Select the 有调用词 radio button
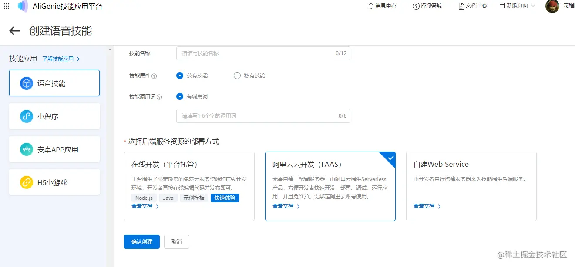The height and width of the screenshot is (267, 575). click(180, 96)
